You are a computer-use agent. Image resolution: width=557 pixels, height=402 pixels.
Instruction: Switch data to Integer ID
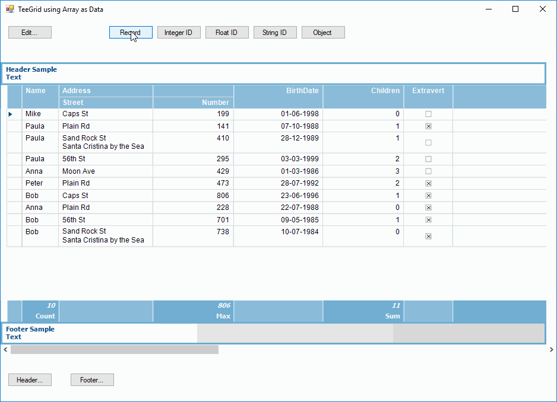[178, 33]
